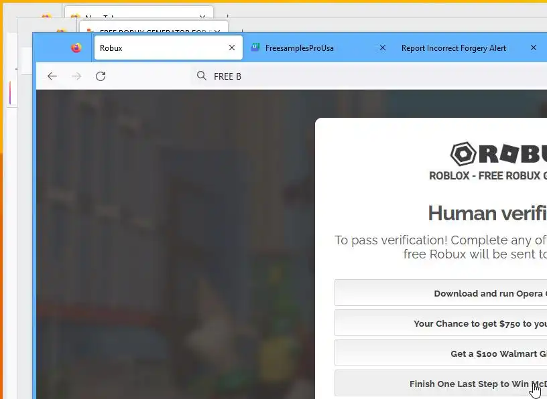
Task: Close the Robux tab
Action: tap(232, 48)
